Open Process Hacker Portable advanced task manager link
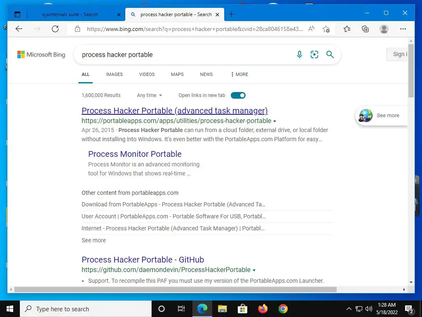The height and width of the screenshot is (317, 422). 175,111
